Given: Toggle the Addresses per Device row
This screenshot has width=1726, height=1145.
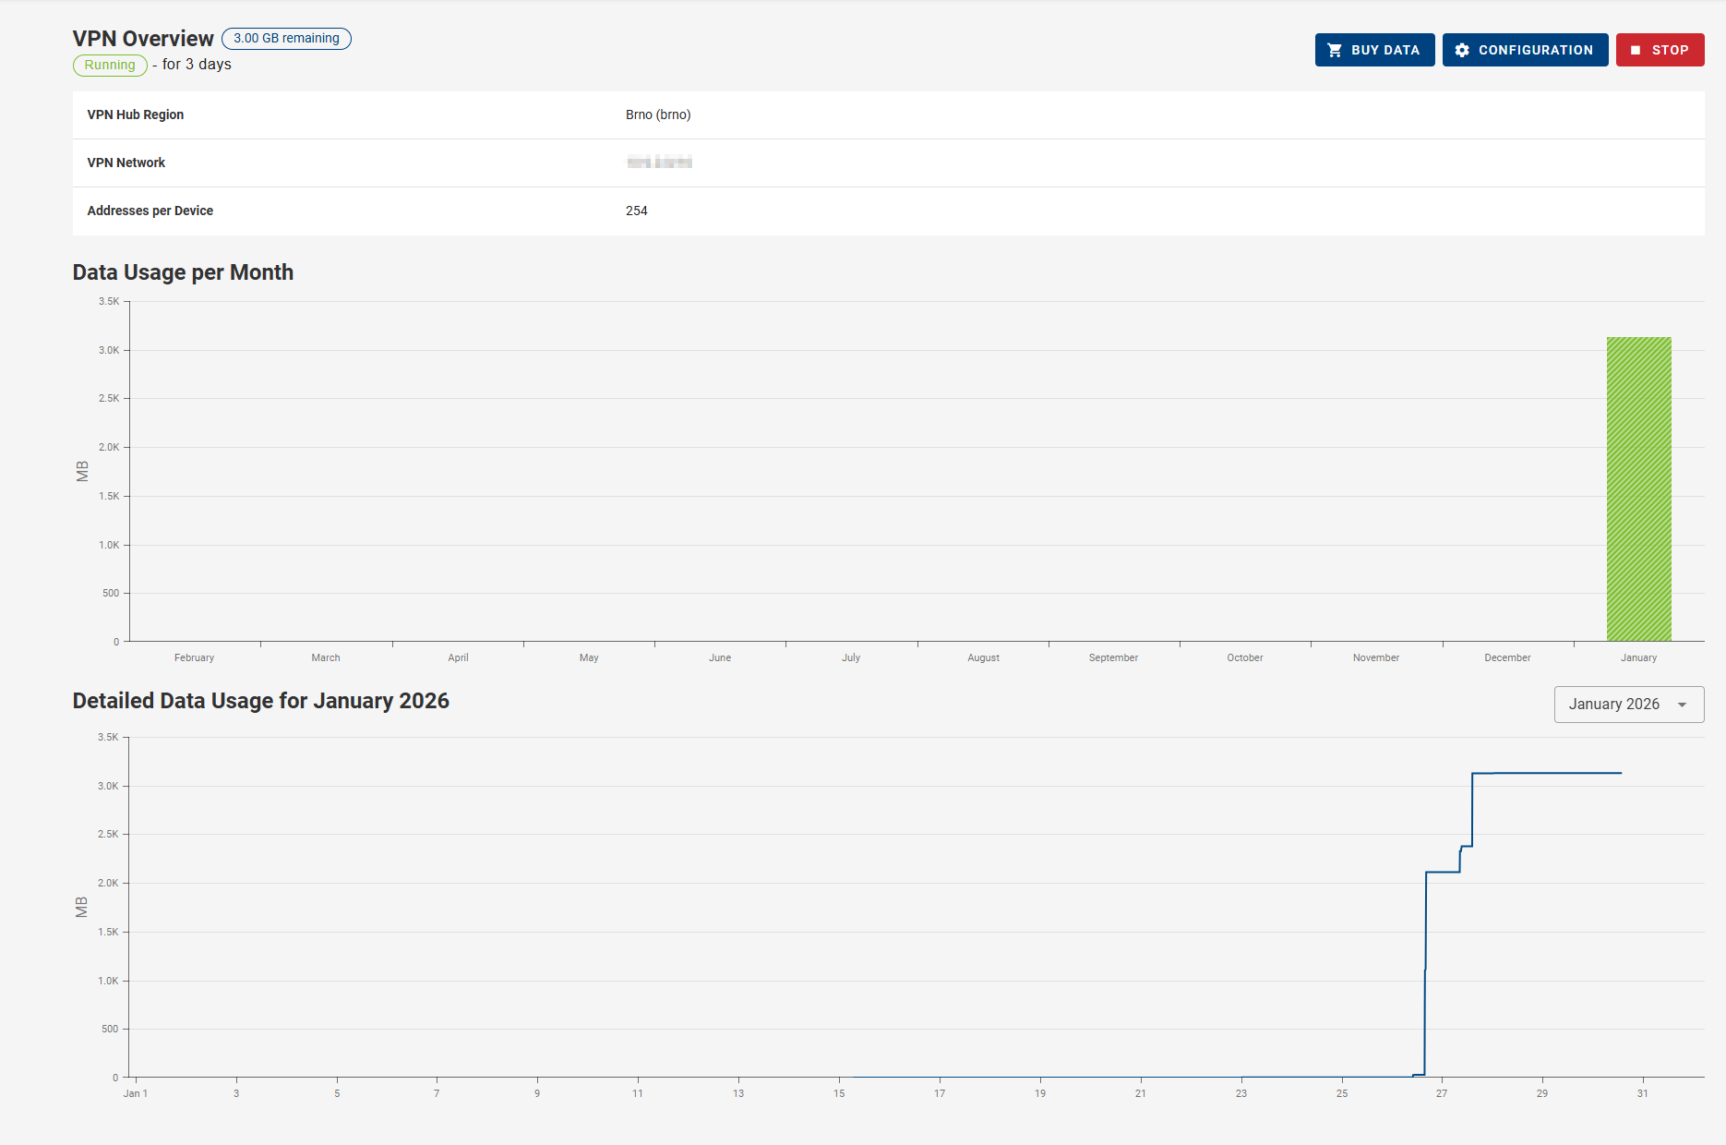Looking at the screenshot, I should pyautogui.click(x=150, y=211).
